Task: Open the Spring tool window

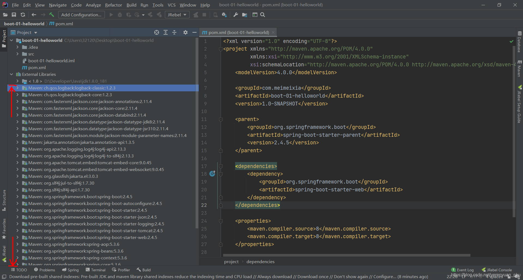Action: tap(70, 270)
